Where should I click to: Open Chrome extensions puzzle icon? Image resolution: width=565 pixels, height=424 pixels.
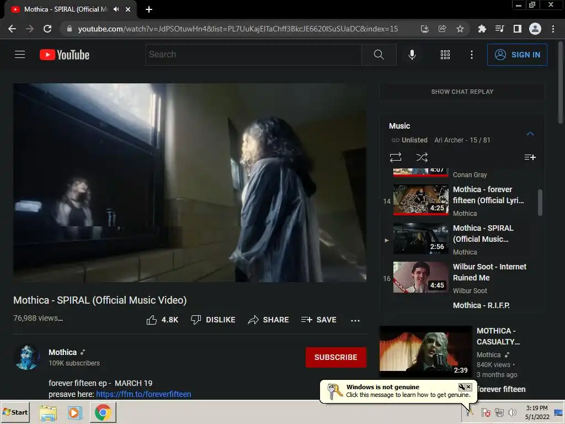click(482, 29)
